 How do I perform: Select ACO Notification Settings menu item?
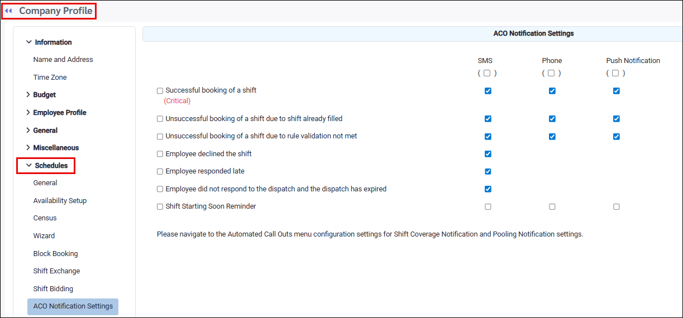(73, 306)
